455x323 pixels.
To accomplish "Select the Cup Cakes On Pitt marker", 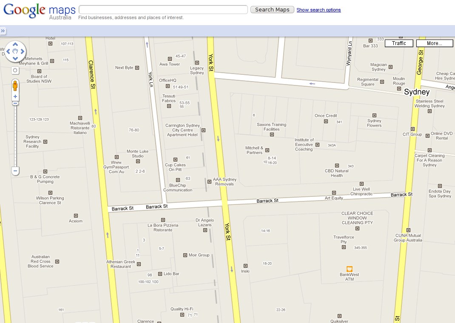I will click(175, 159).
